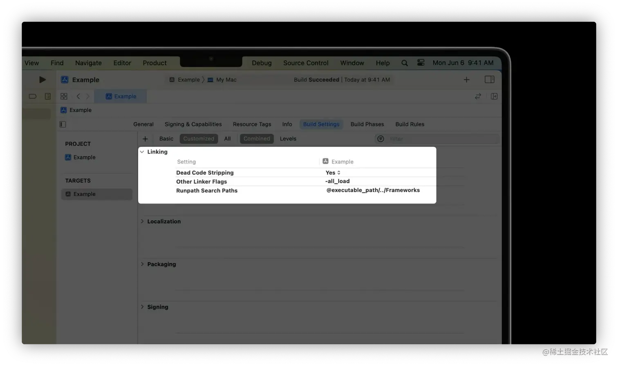The image size is (618, 366).
Task: Switch to the Build Phases tab
Action: [x=367, y=124]
